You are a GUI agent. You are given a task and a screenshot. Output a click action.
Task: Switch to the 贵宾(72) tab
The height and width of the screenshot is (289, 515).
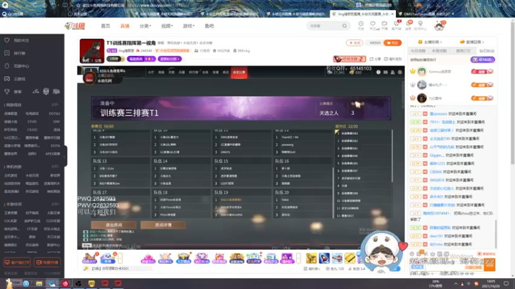[x=463, y=51]
